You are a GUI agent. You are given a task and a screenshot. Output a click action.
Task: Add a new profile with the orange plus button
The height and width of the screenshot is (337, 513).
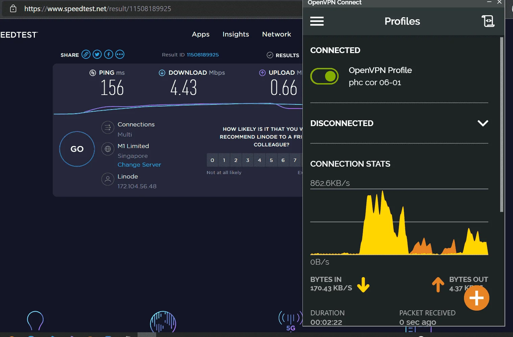[x=477, y=298]
